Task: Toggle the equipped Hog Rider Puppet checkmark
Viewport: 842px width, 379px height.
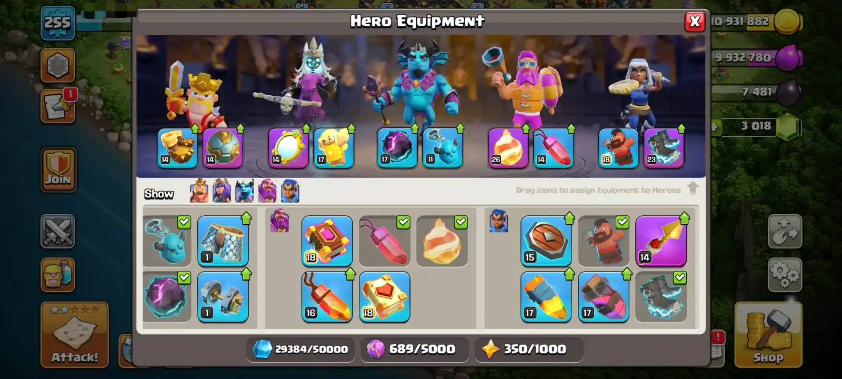Action: coord(604,241)
